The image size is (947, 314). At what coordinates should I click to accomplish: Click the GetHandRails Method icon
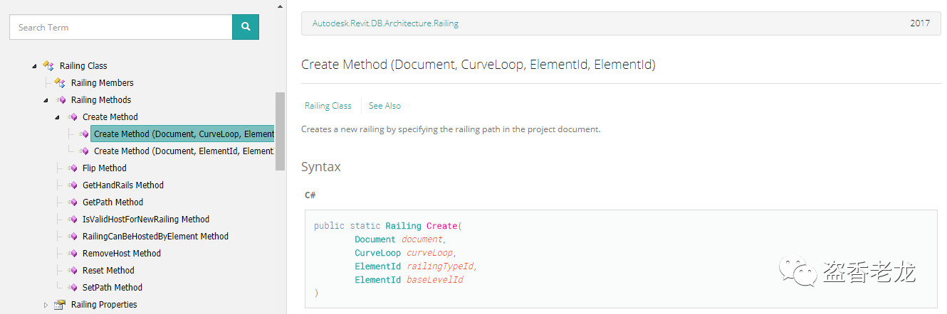coord(72,185)
